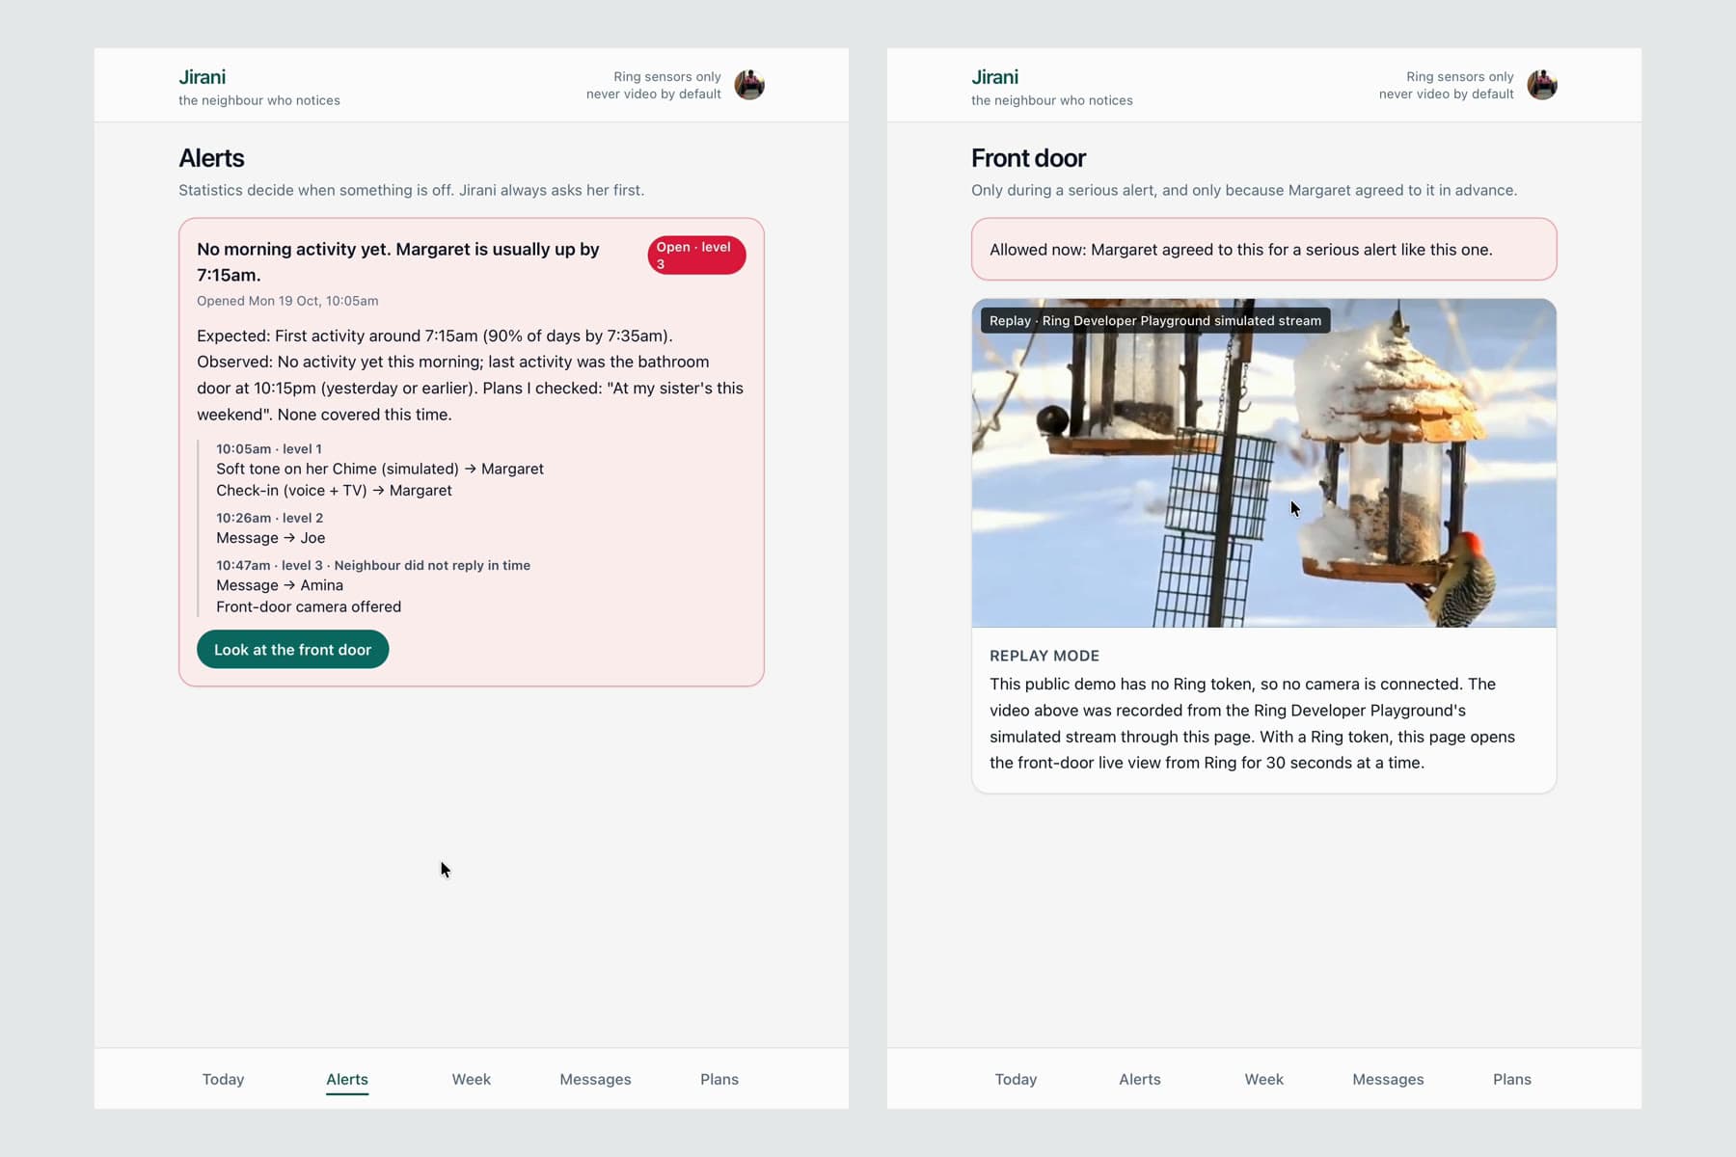Open Today tab in right Front door panel

pos(1016,1079)
